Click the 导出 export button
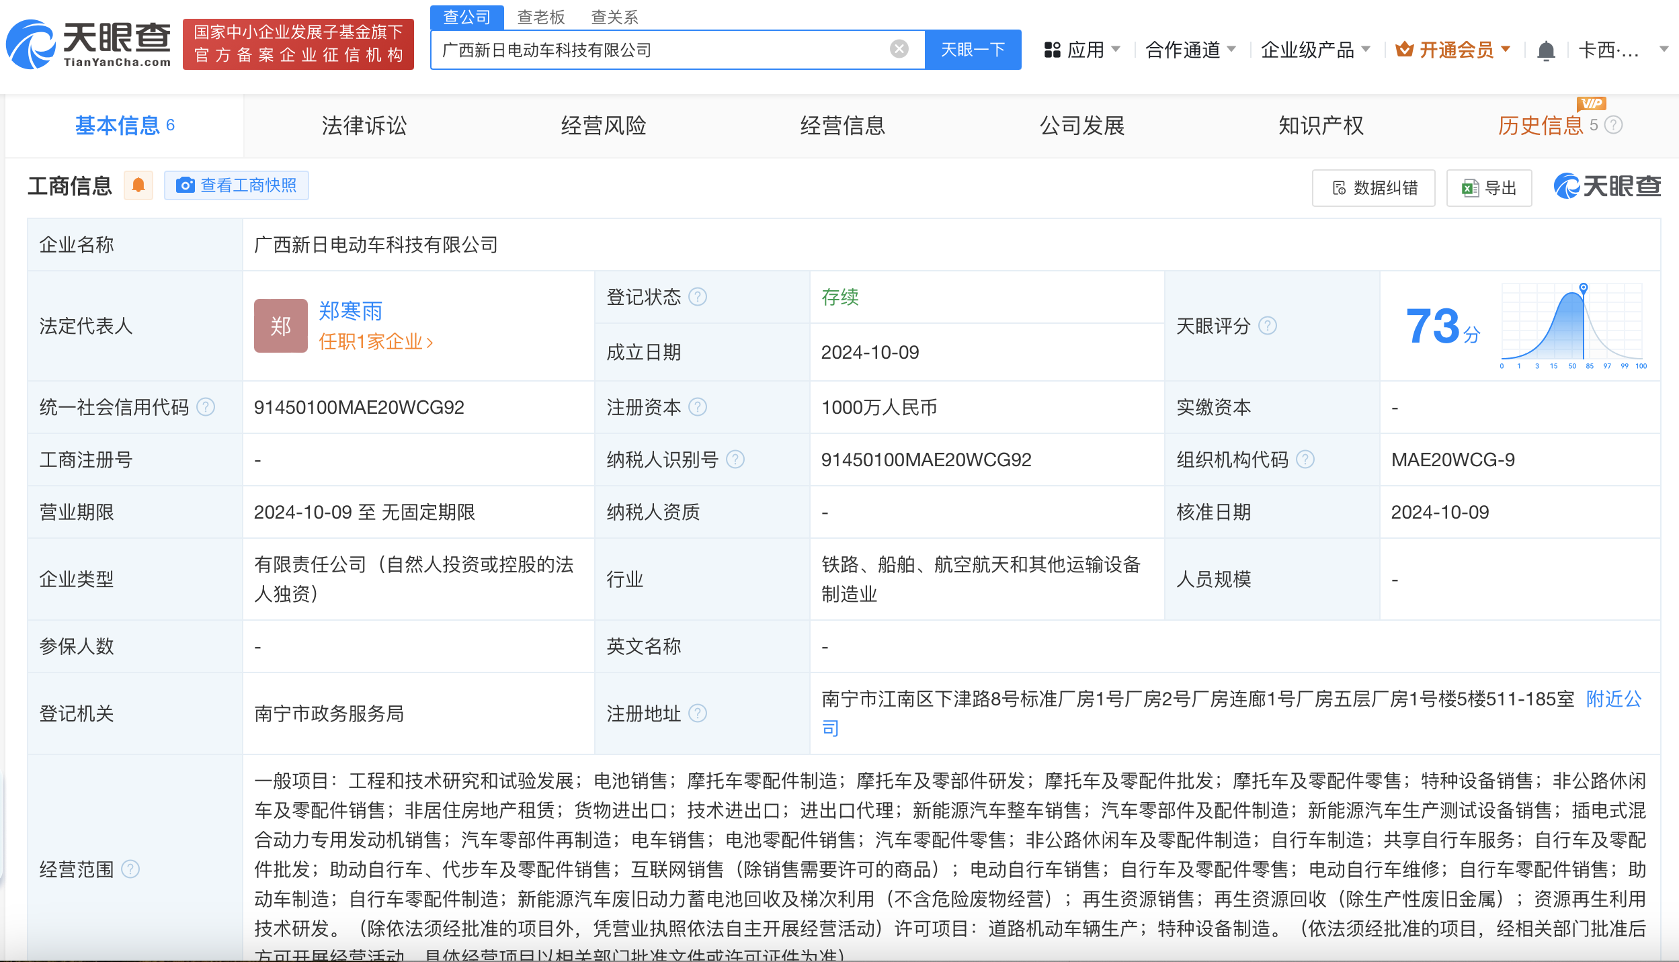The height and width of the screenshot is (962, 1679). [x=1489, y=188]
